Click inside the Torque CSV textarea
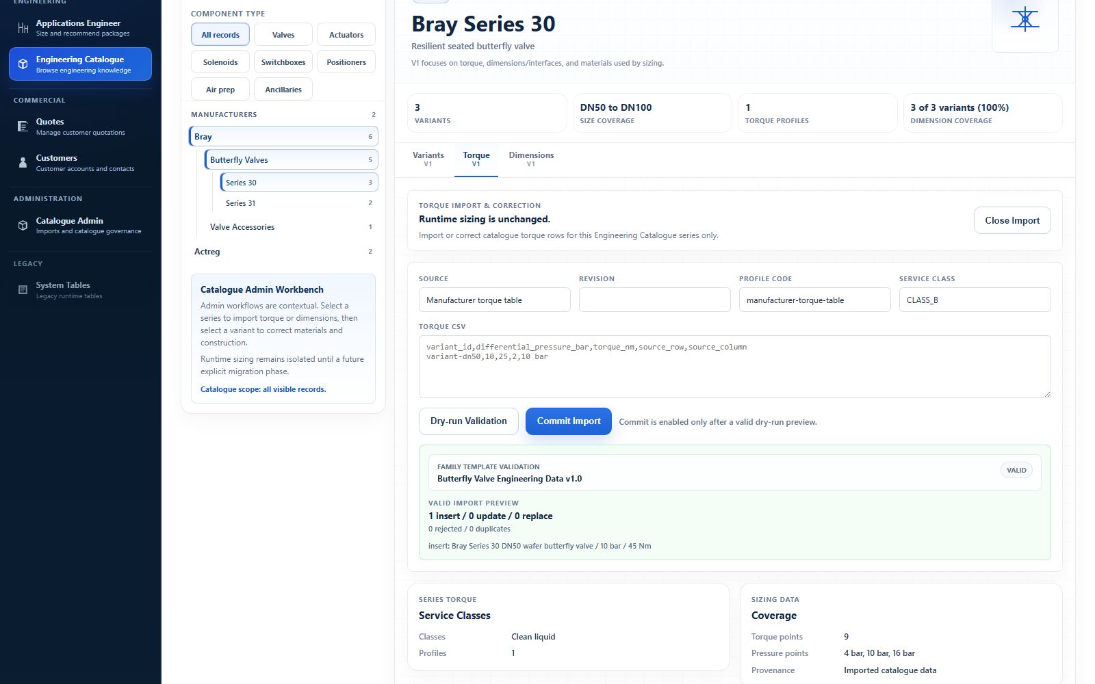This screenshot has width=1095, height=684. coord(735,367)
